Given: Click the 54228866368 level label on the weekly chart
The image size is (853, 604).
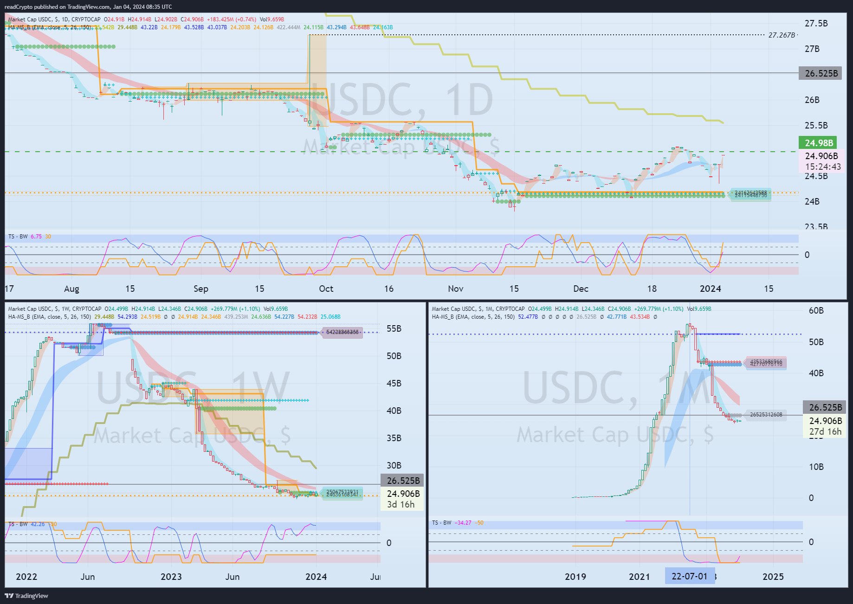Looking at the screenshot, I should 342,332.
